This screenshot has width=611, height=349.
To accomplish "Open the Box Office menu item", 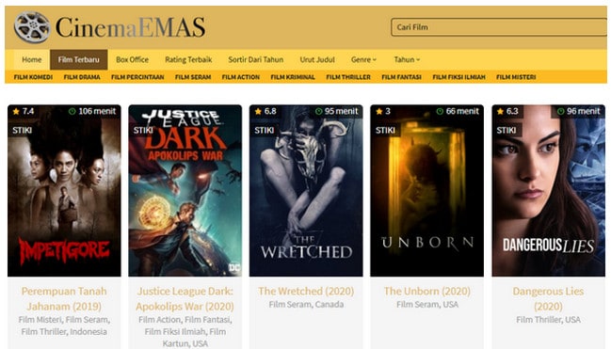I will [132, 59].
